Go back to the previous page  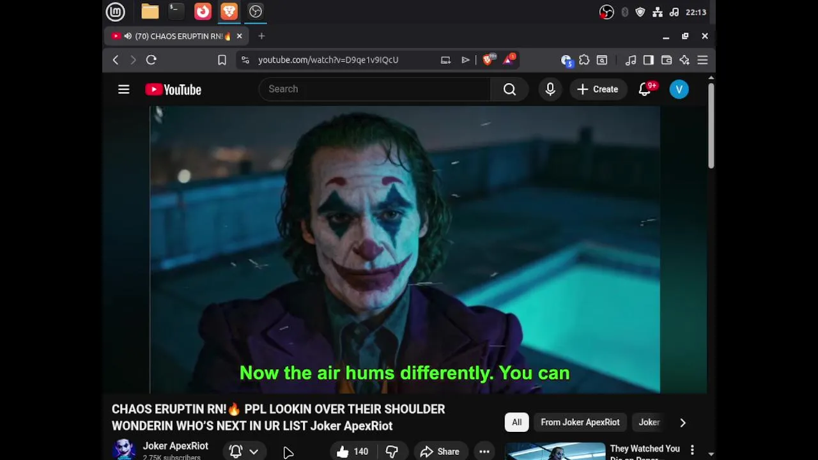tap(116, 60)
